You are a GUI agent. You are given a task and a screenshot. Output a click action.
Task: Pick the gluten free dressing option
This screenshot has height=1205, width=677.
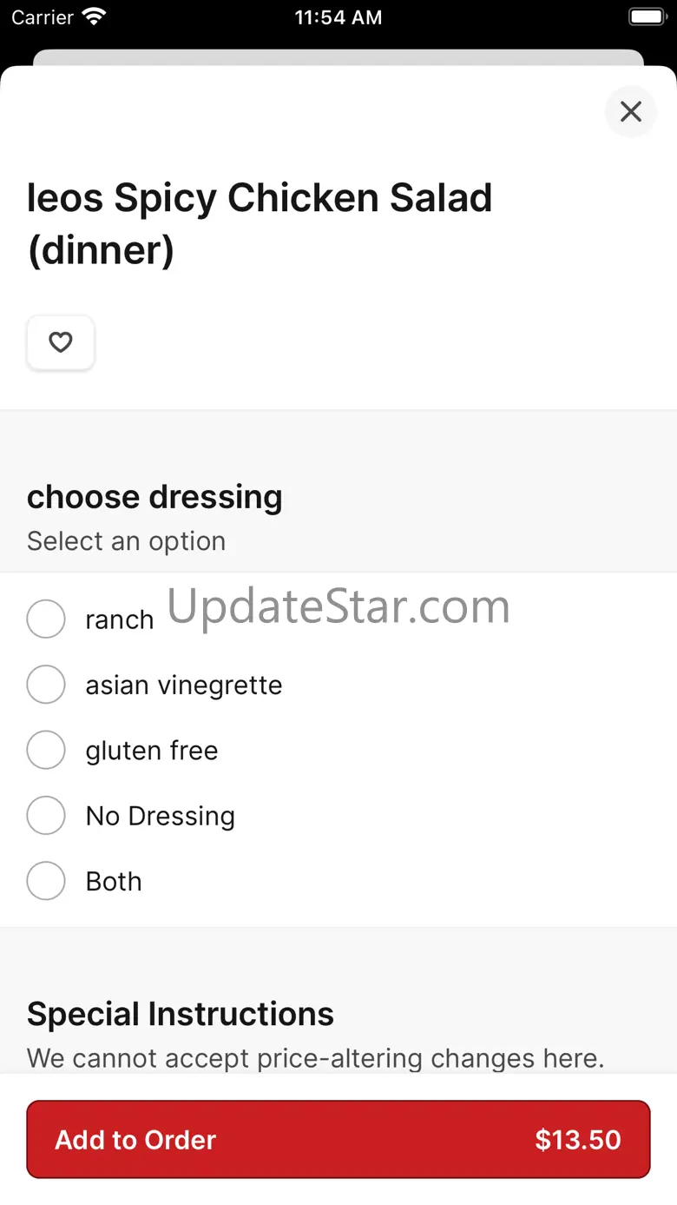(x=46, y=750)
